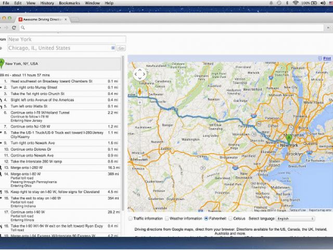Select step 17 Continue onto I-90 W

(60, 216)
